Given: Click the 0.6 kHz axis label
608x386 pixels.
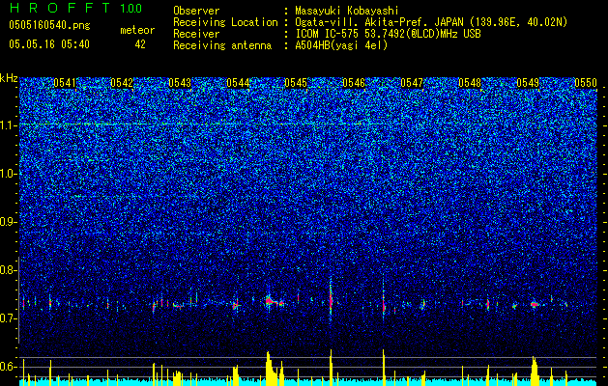Looking at the screenshot, I should pos(9,367).
